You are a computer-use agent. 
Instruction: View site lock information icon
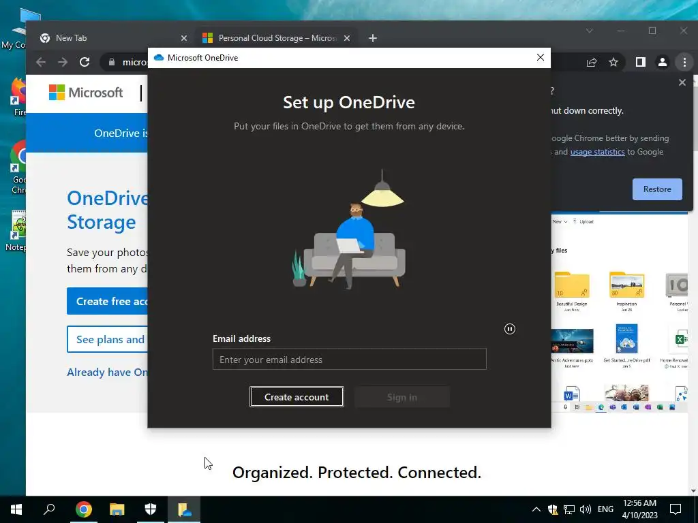click(x=112, y=62)
